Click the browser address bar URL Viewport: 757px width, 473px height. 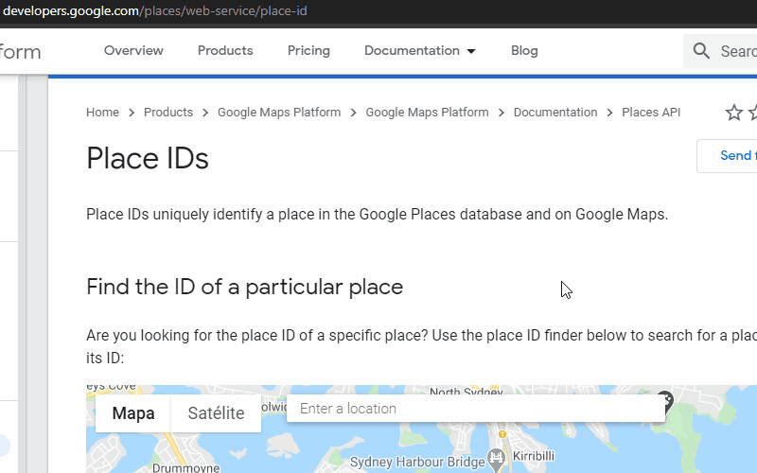coord(155,10)
